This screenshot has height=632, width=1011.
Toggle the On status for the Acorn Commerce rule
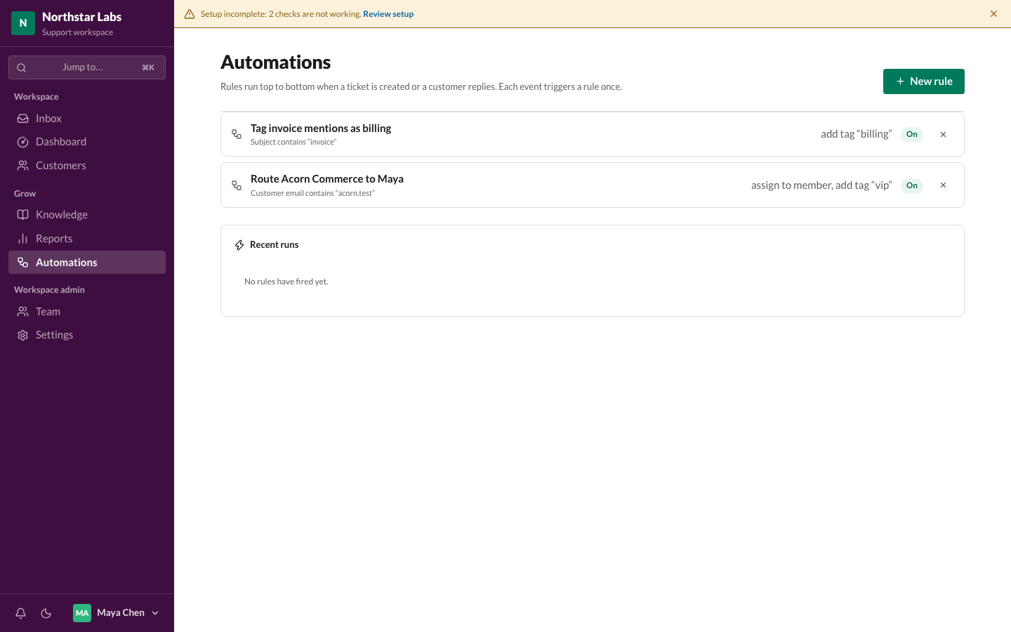tap(912, 185)
